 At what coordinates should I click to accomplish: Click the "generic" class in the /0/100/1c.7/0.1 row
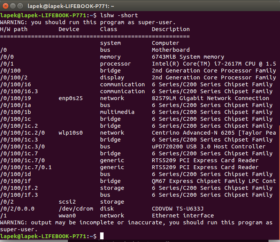(x=112, y=167)
